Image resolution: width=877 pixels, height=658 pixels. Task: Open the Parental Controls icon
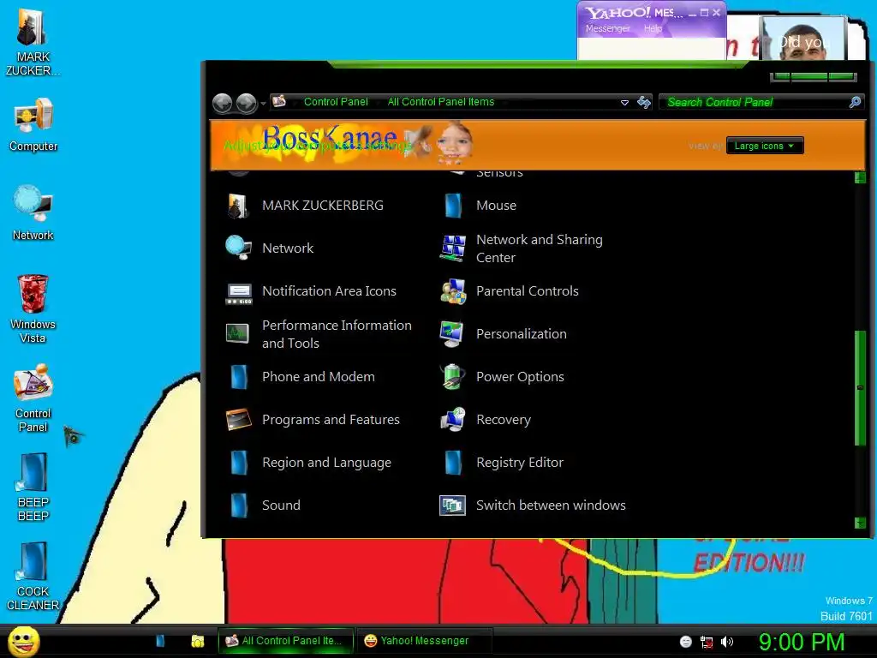452,291
